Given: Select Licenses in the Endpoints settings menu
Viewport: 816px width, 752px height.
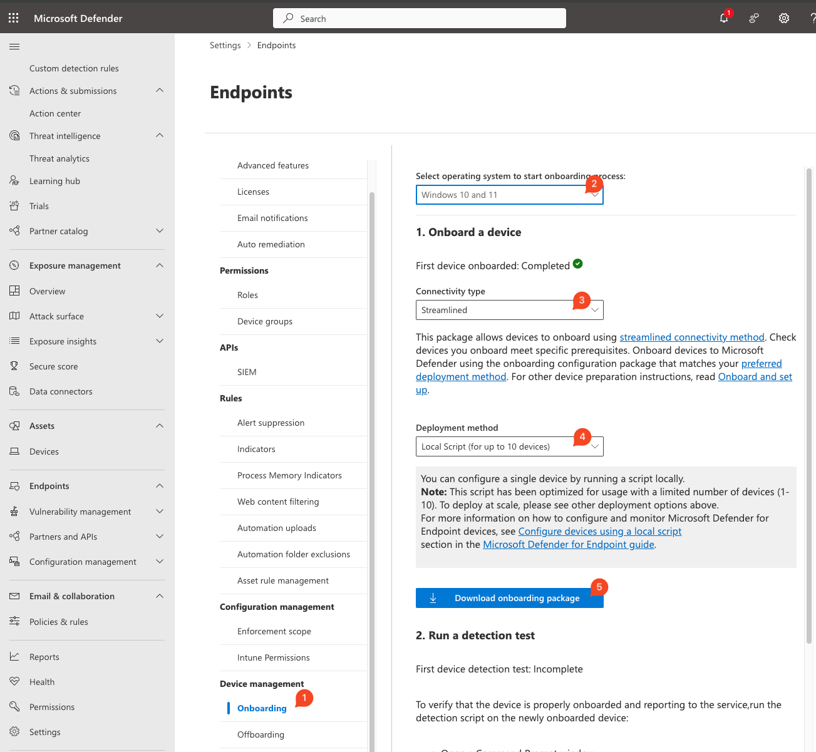Looking at the screenshot, I should click(253, 192).
